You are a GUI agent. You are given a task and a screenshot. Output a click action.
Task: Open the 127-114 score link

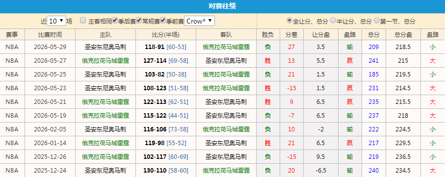pos(155,61)
